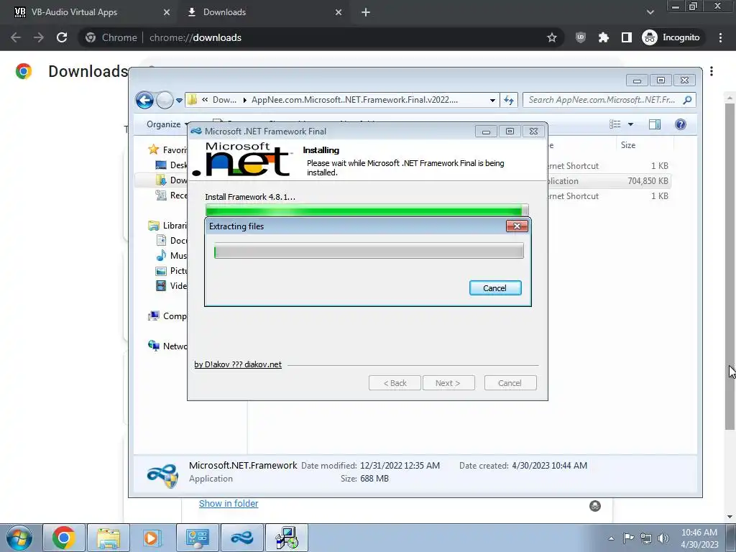This screenshot has width=736, height=552.
Task: Open Chrome main three-dot menu
Action: [x=720, y=37]
